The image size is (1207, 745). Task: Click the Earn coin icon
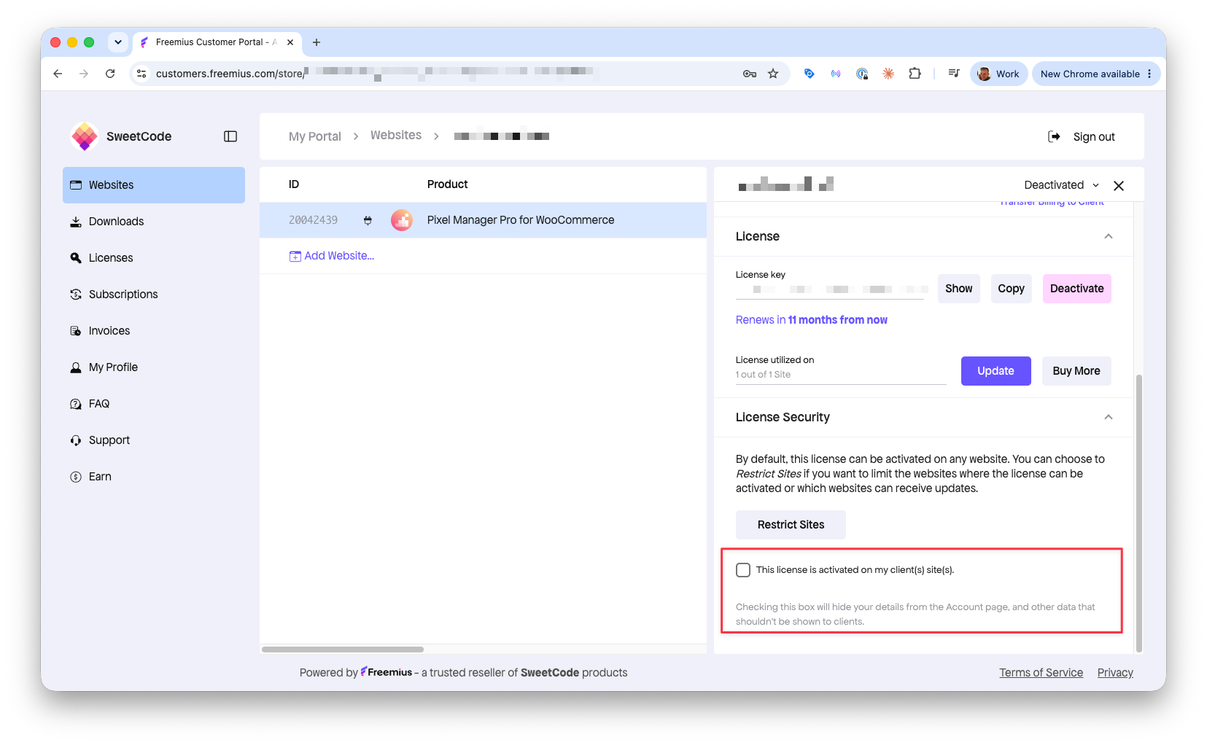coord(76,477)
